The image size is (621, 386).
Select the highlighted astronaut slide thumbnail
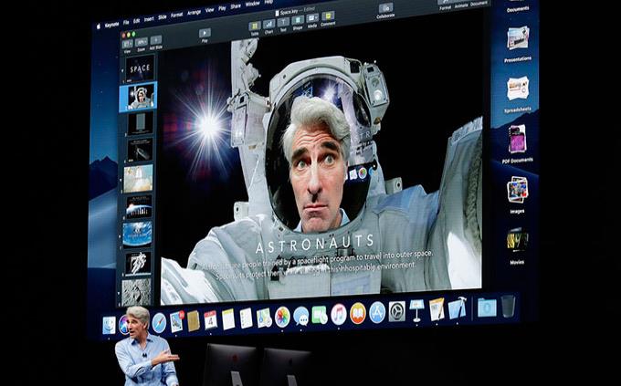click(139, 96)
